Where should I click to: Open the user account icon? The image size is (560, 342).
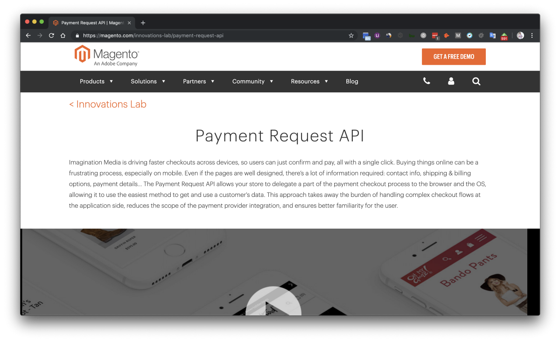pyautogui.click(x=451, y=81)
